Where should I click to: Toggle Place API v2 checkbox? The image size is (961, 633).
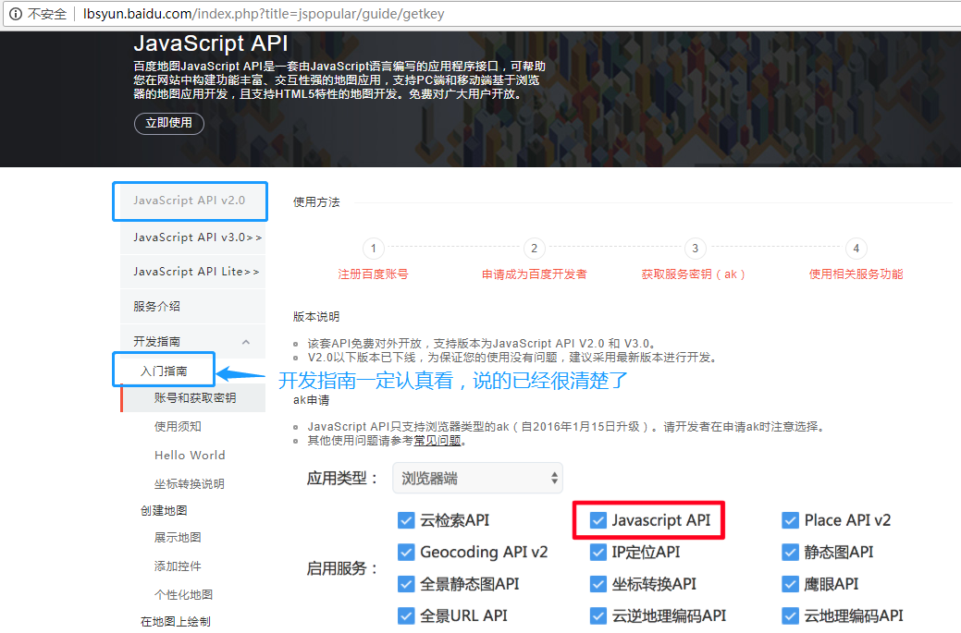click(791, 520)
